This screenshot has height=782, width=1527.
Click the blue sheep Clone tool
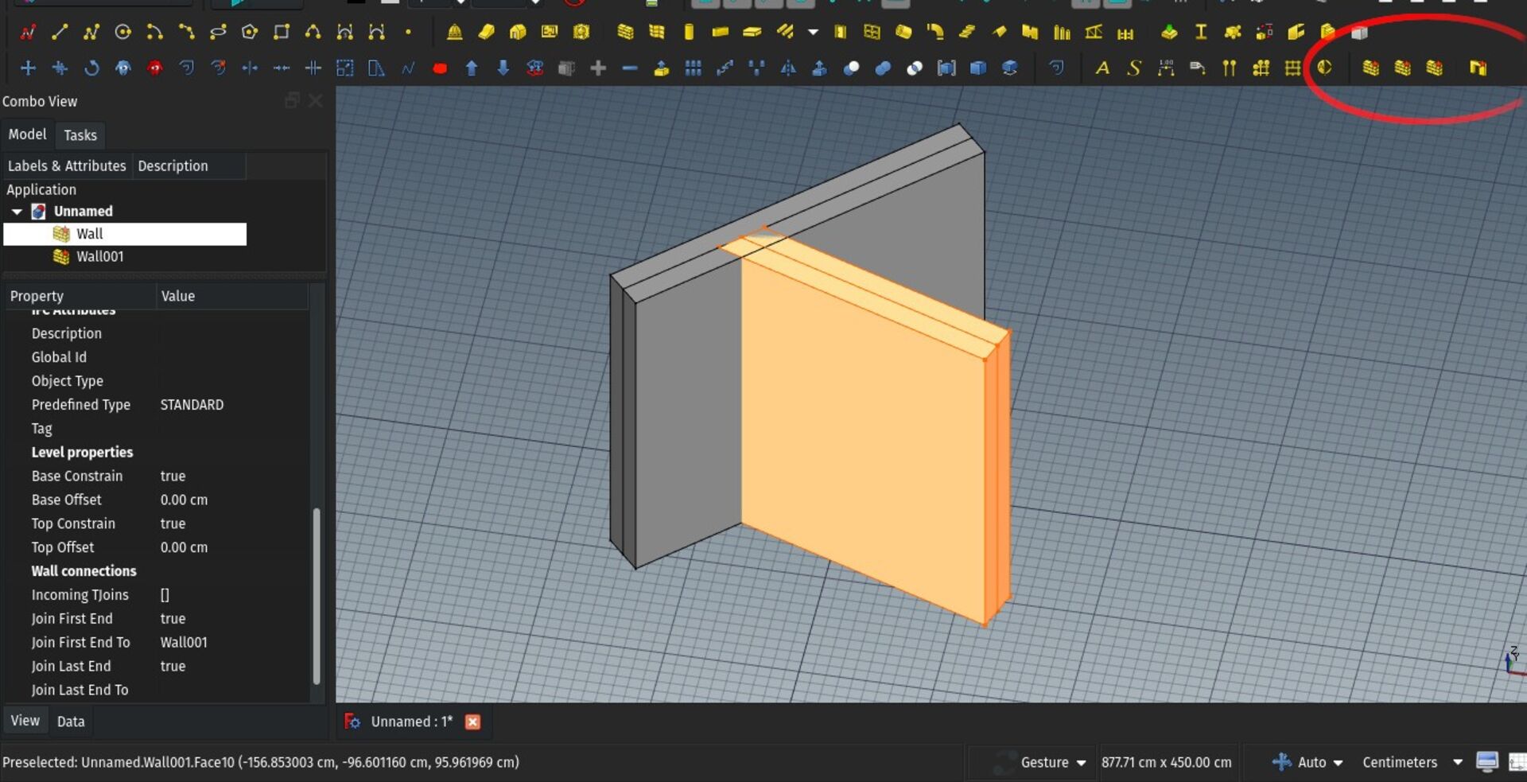coord(123,68)
